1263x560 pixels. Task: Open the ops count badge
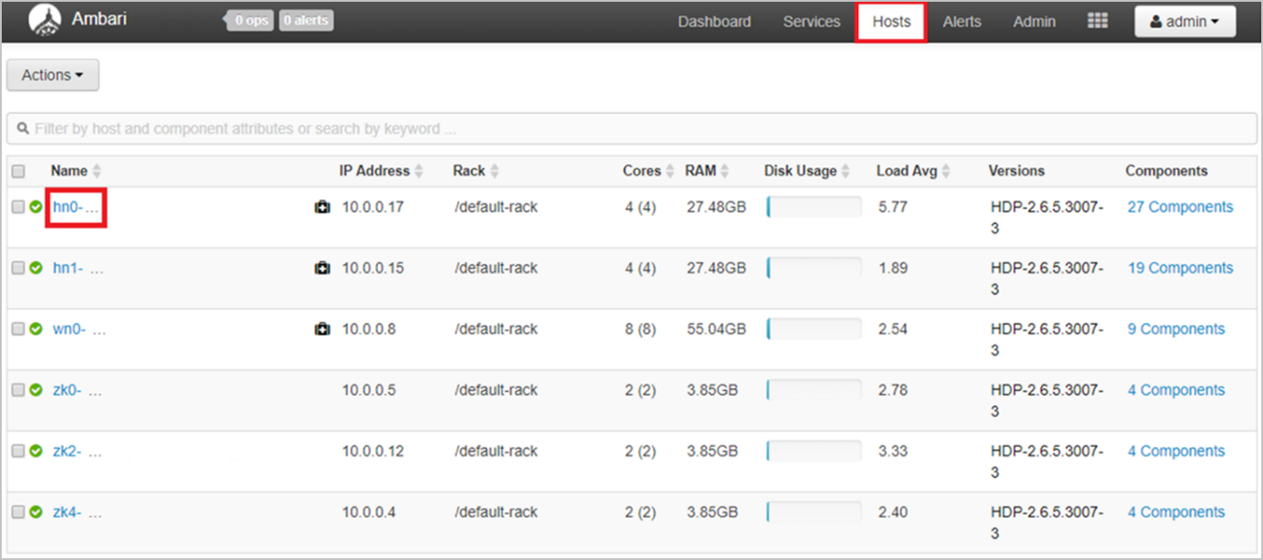248,19
